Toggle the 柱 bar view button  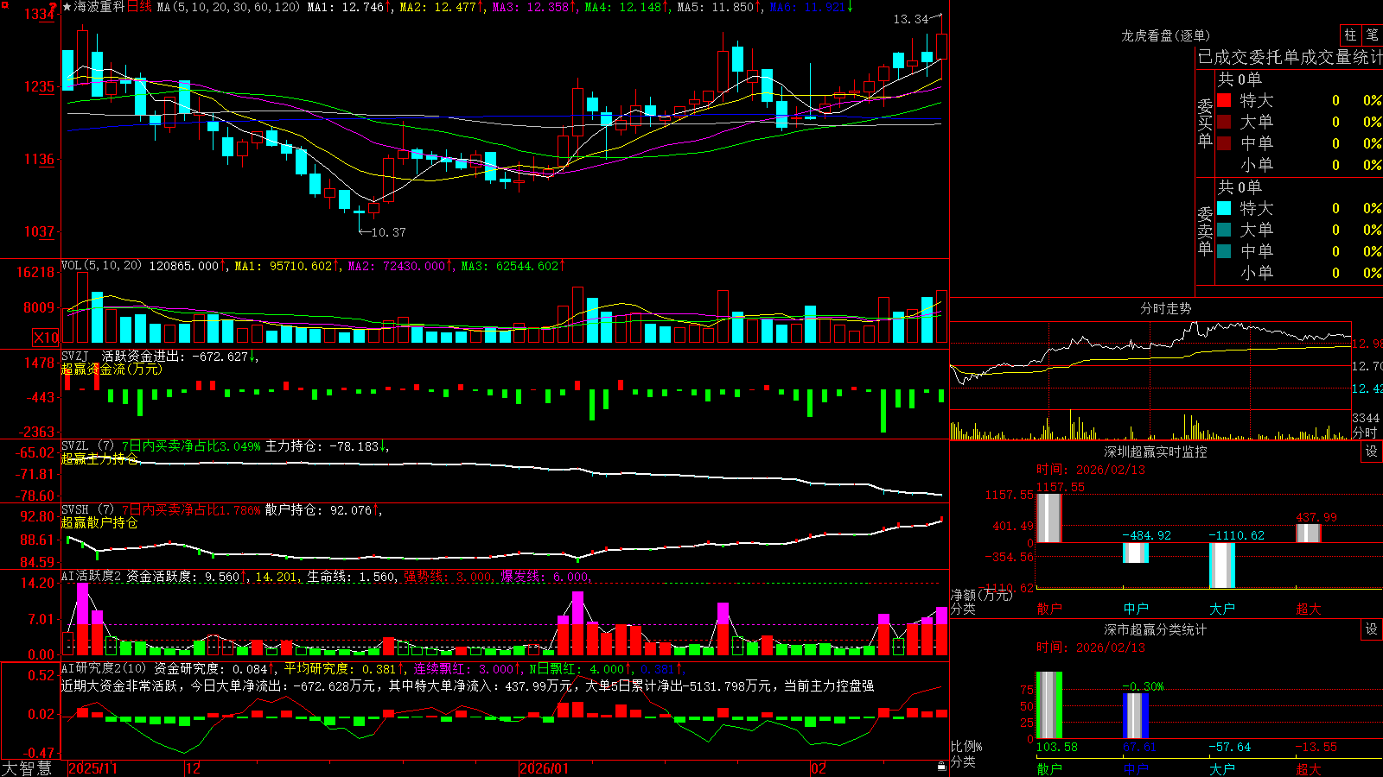point(1350,35)
